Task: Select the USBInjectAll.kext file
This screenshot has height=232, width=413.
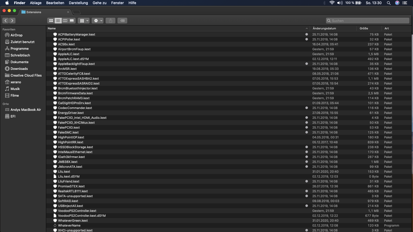Action: coord(229,206)
